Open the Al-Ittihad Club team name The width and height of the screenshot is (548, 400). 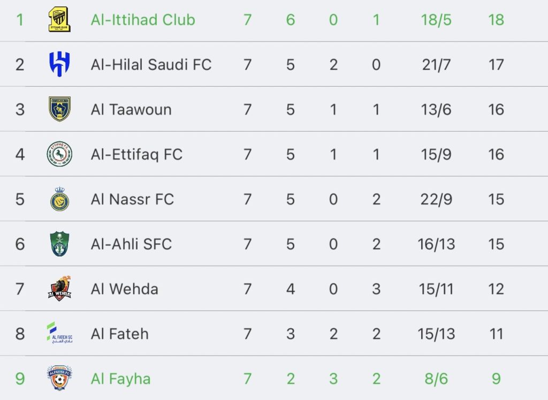tap(143, 20)
